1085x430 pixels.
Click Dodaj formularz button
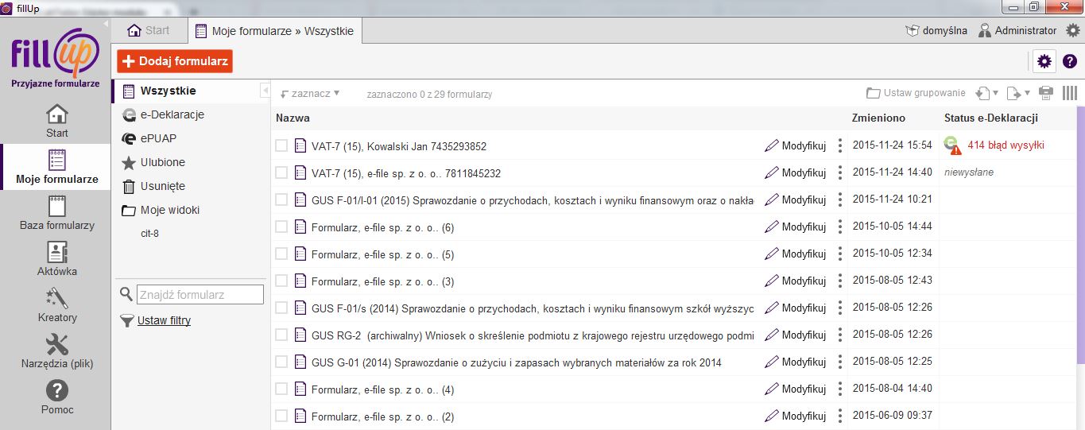tap(175, 60)
